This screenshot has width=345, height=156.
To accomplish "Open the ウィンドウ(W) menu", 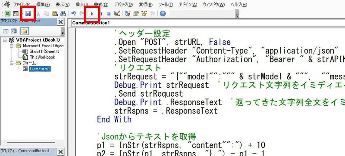I will (x=214, y=4).
